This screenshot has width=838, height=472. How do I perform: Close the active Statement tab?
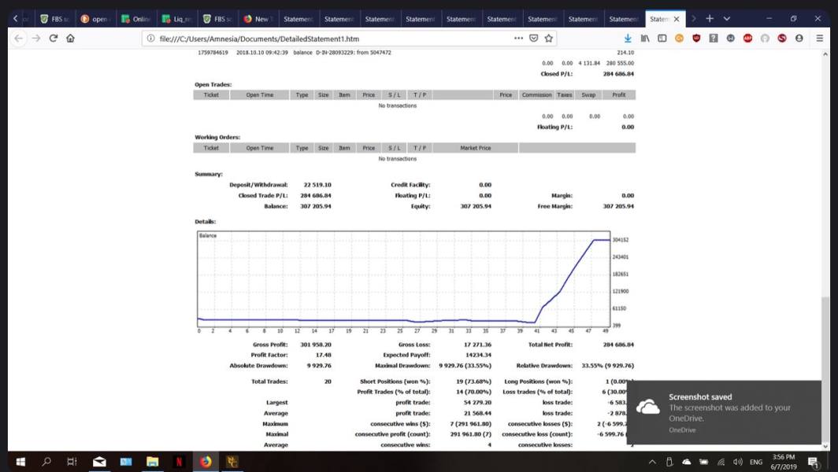pyautogui.click(x=677, y=19)
